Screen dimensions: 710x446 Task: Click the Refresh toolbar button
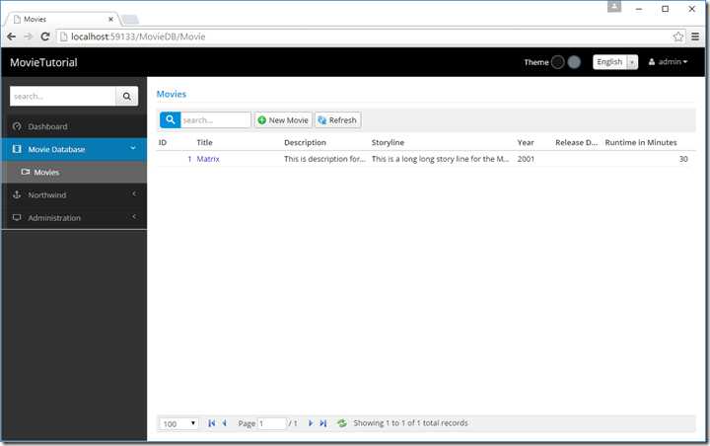(x=338, y=120)
